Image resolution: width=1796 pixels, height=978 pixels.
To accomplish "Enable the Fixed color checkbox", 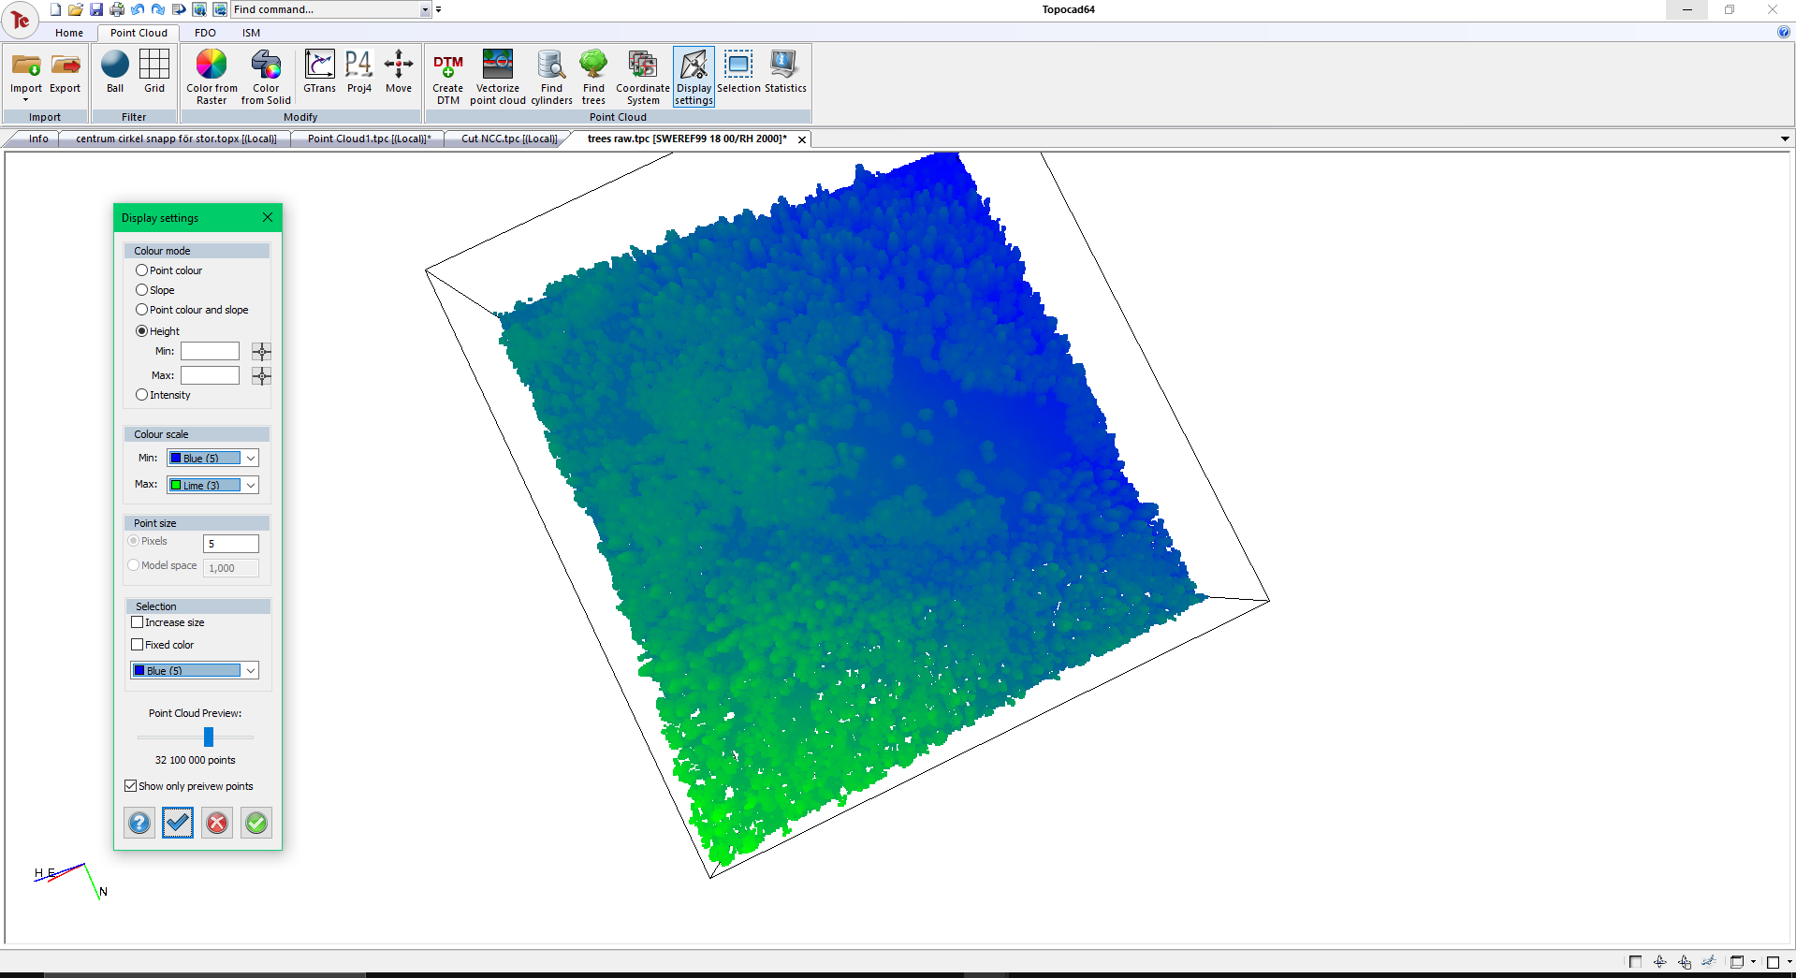I will (x=138, y=645).
